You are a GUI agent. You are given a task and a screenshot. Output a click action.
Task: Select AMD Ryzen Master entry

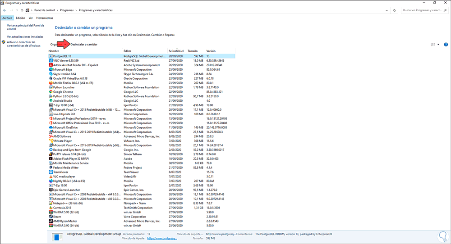click(142, 221)
